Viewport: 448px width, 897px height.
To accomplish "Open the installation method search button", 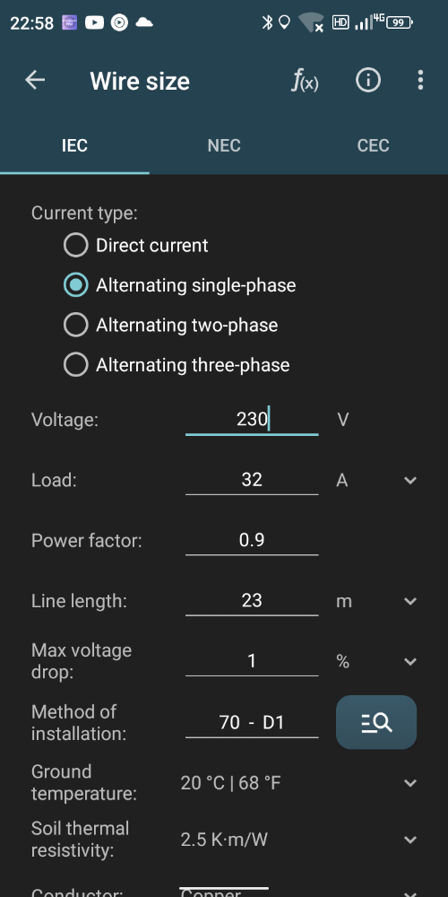I will click(376, 722).
